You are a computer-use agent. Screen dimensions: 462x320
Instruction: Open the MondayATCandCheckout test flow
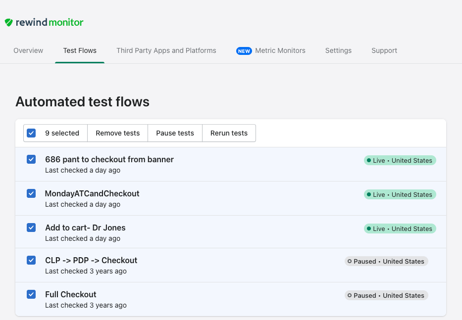tap(92, 193)
